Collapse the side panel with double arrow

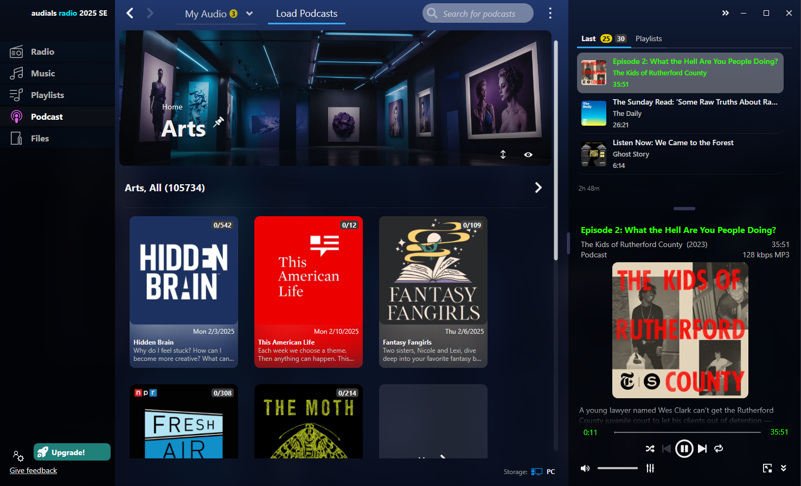point(726,13)
